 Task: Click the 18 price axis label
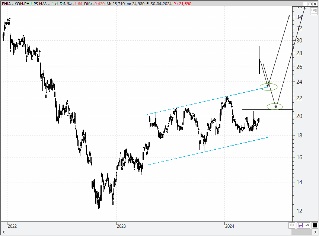tap(299, 135)
